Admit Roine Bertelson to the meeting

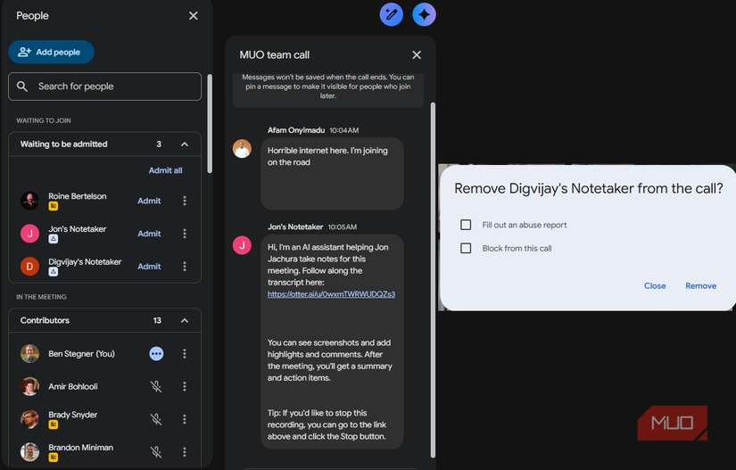(149, 201)
